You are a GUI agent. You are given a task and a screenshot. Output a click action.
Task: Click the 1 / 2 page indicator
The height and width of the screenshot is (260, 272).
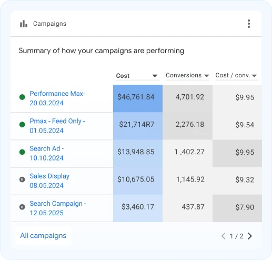(x=237, y=236)
